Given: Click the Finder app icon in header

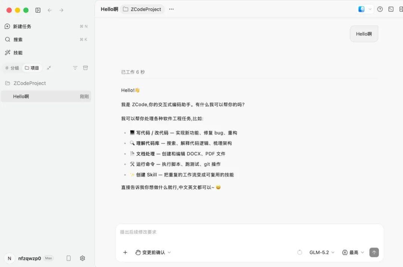Looking at the screenshot, I should click(361, 9).
